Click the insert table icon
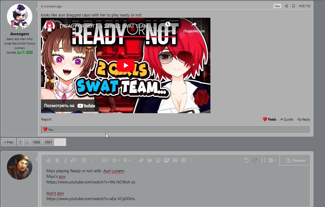 (x=183, y=160)
